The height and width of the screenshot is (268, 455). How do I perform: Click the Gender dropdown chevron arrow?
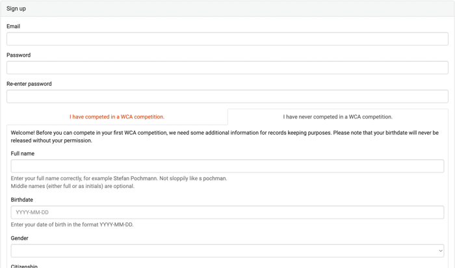pyautogui.click(x=441, y=250)
